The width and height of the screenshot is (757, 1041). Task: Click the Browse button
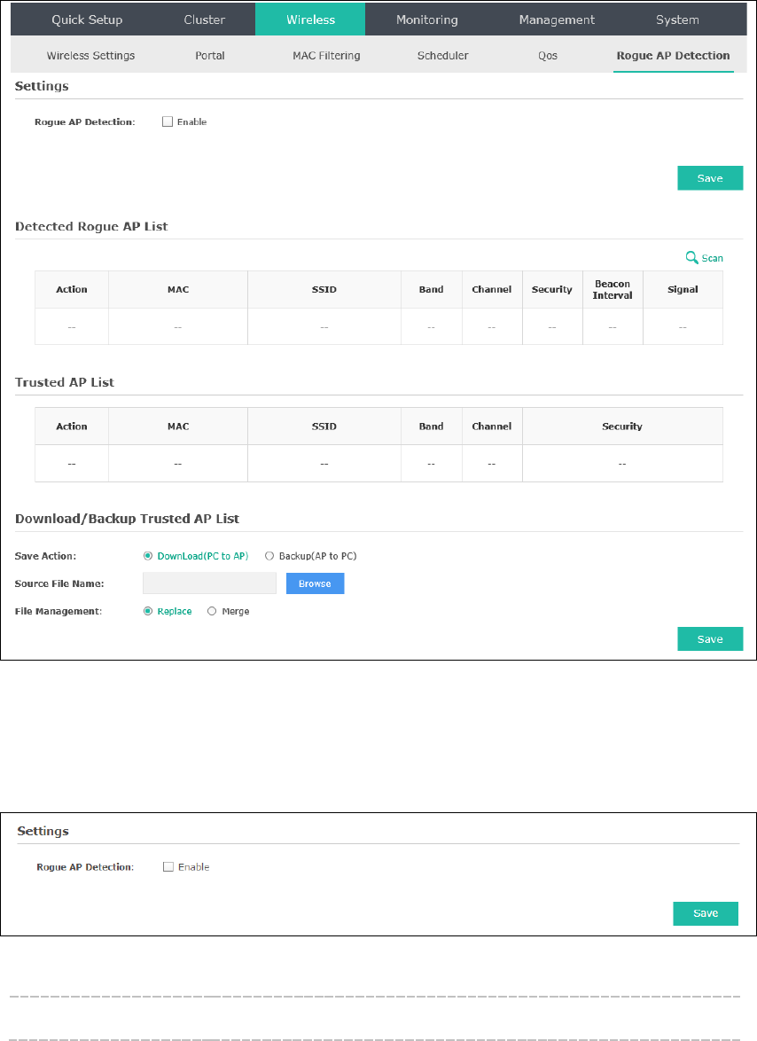[316, 583]
